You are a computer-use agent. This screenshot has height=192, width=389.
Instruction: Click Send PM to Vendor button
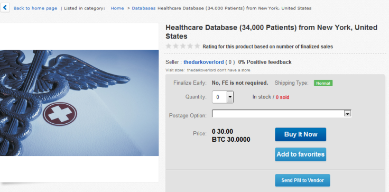(x=302, y=180)
